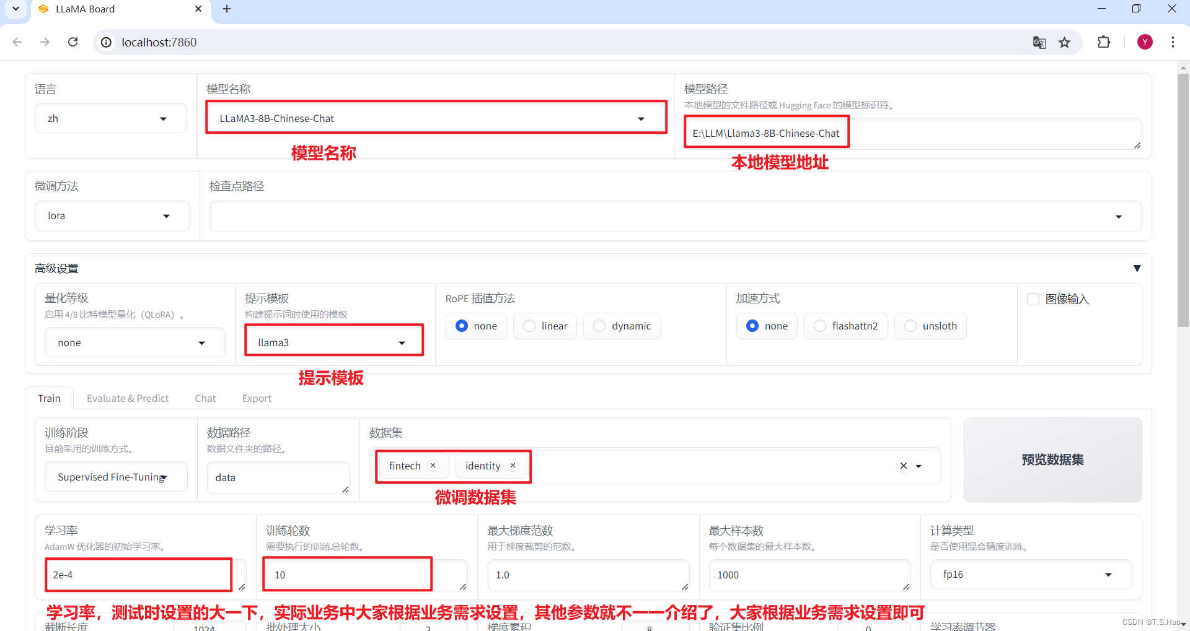Open model name dropdown LLaMA3-8B-Chinese-Chat
Image resolution: width=1190 pixels, height=631 pixels.
click(x=436, y=118)
